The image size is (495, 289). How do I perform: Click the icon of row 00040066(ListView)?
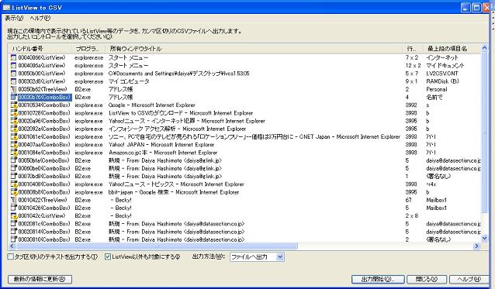pyautogui.click(x=13, y=57)
